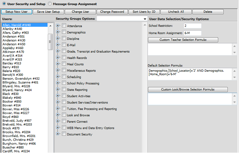239x153 pixels.
Task: Tick the Demographics checkbox
Action: tap(64, 32)
